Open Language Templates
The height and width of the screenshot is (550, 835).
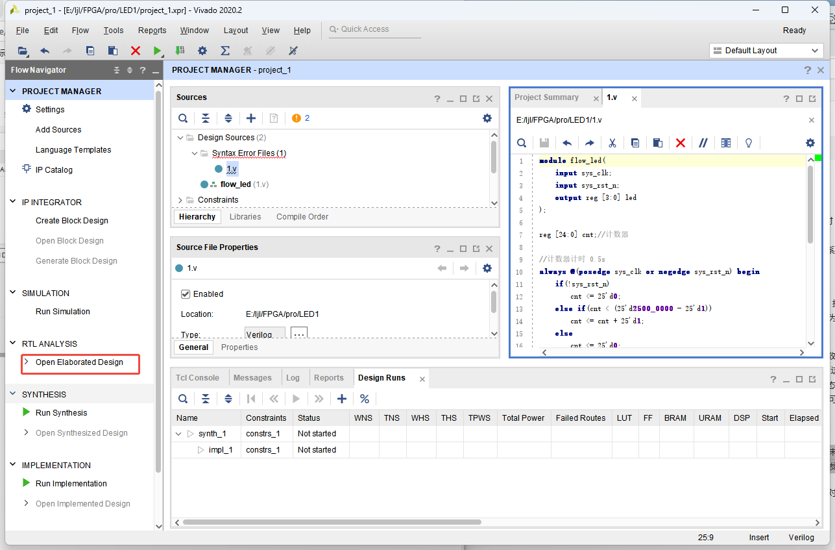73,150
